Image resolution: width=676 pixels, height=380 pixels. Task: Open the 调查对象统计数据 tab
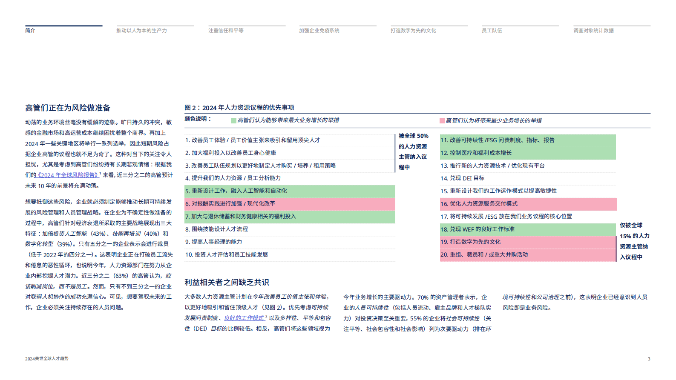click(x=593, y=31)
